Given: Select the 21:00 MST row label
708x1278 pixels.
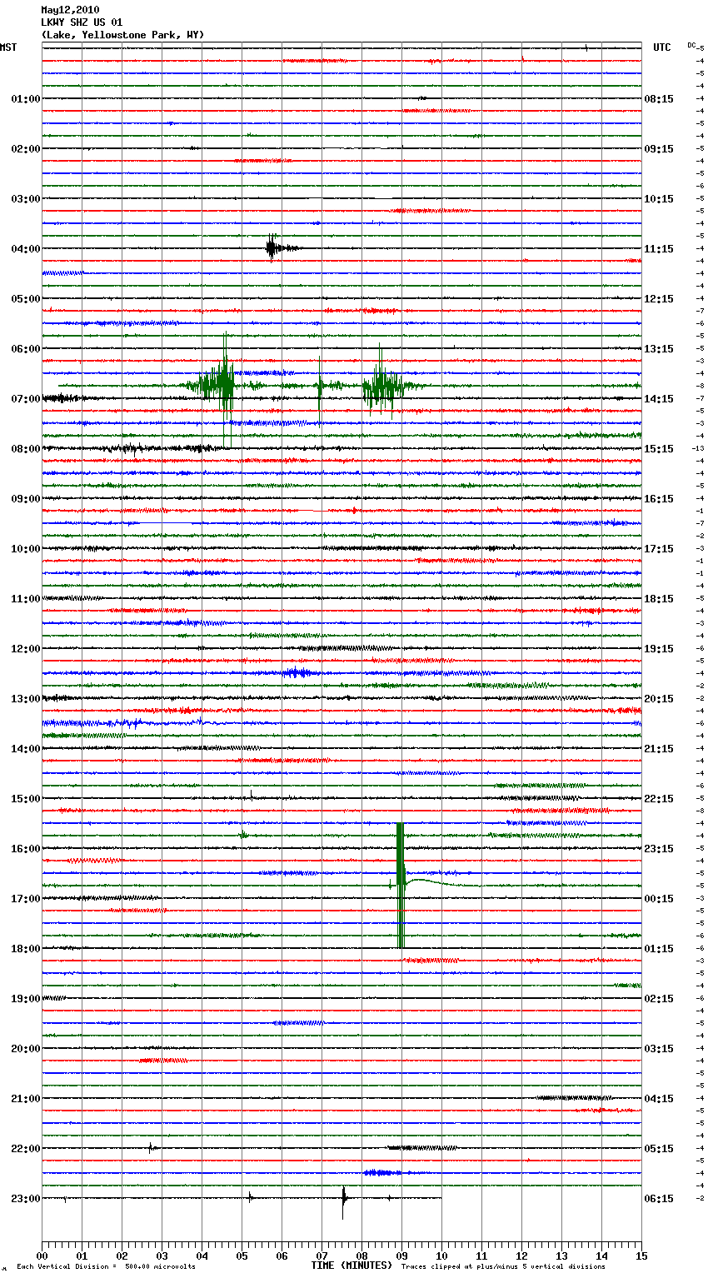Looking at the screenshot, I should [26, 1099].
